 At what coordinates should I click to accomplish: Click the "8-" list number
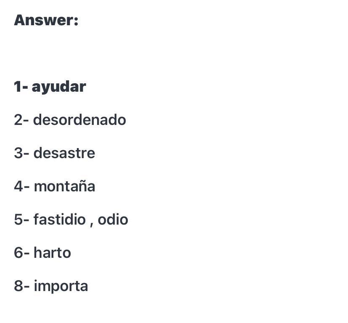click(21, 286)
